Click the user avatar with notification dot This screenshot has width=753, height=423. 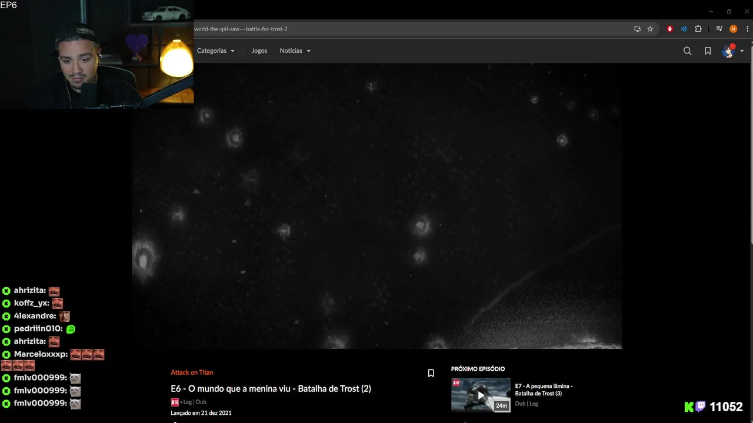[729, 51]
